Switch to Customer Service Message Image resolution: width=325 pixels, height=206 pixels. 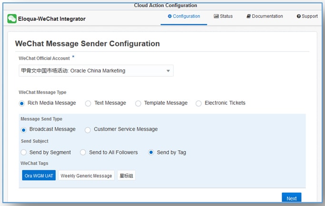(x=88, y=130)
